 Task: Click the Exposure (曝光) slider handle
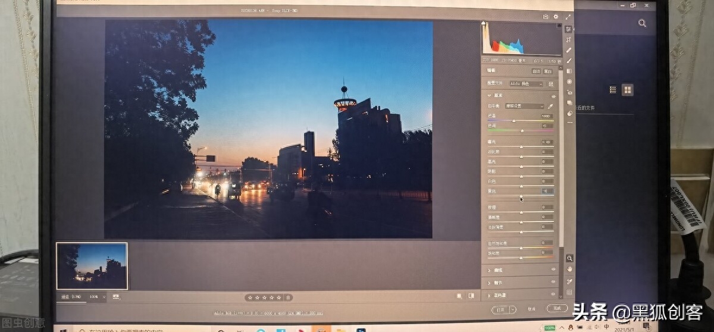pos(521,146)
